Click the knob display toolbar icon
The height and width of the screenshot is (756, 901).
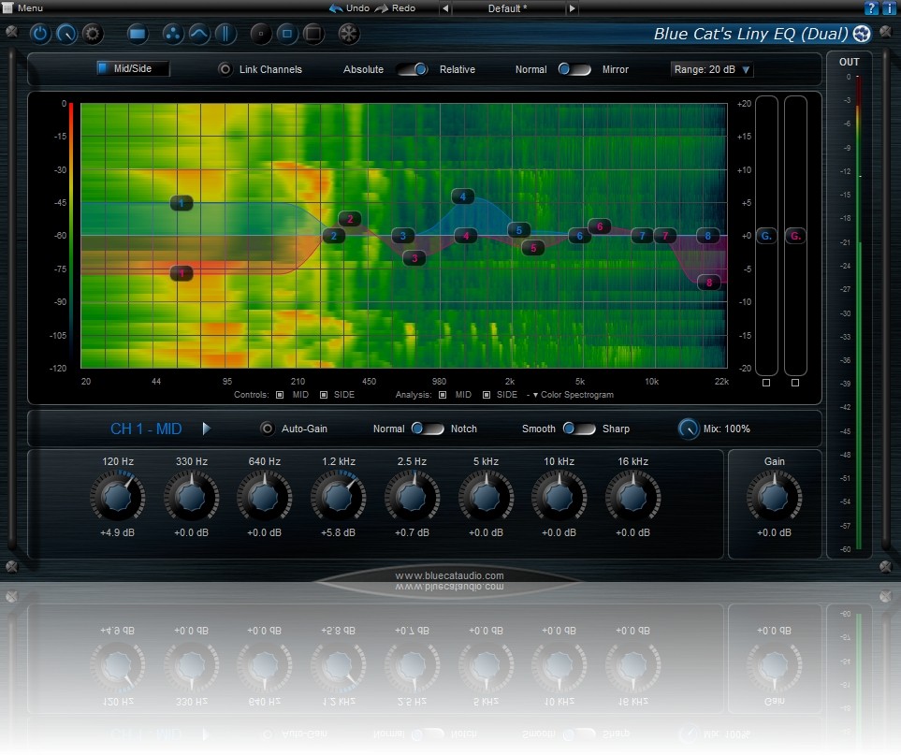[x=66, y=34]
